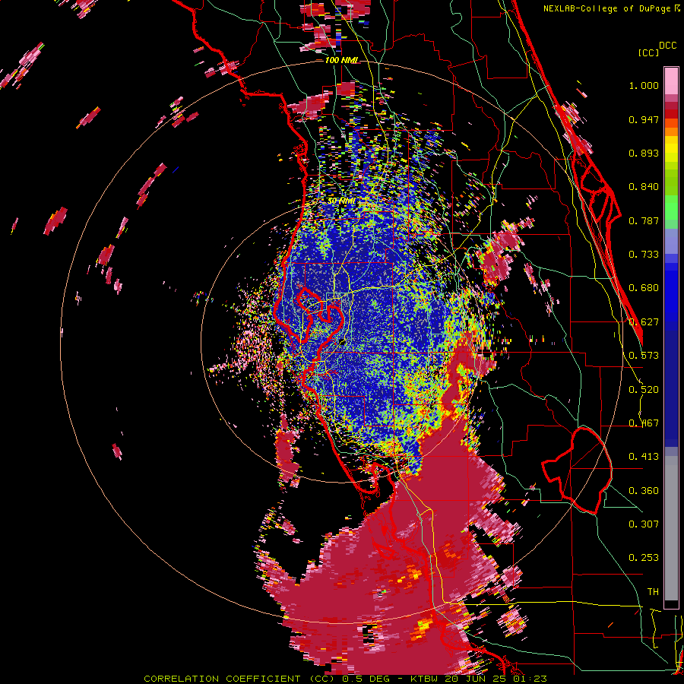Screen dimensions: 684x684
Task: Click the Lake Okeechobee outline on the map
Action: [577, 471]
